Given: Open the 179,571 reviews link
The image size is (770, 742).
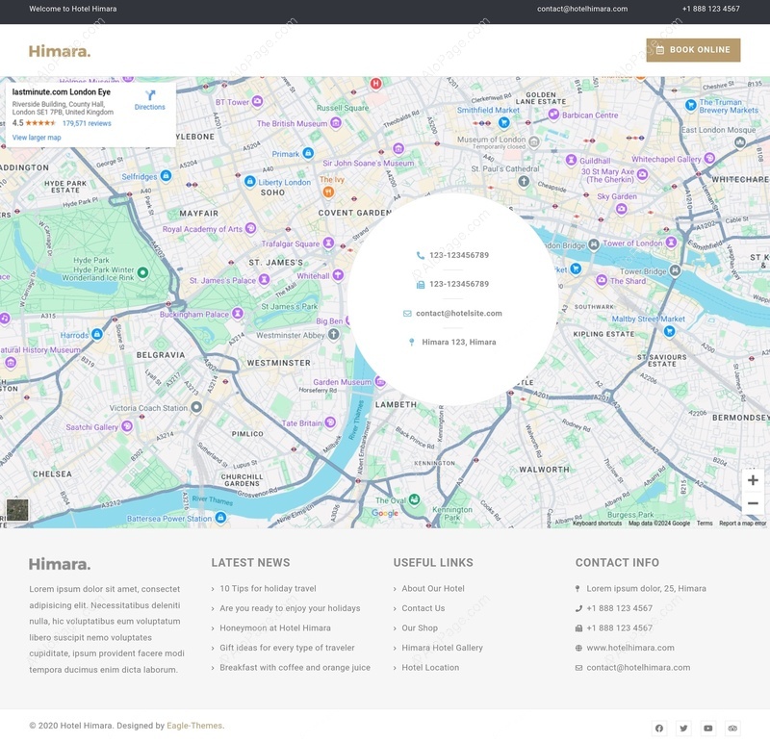Looking at the screenshot, I should (87, 123).
